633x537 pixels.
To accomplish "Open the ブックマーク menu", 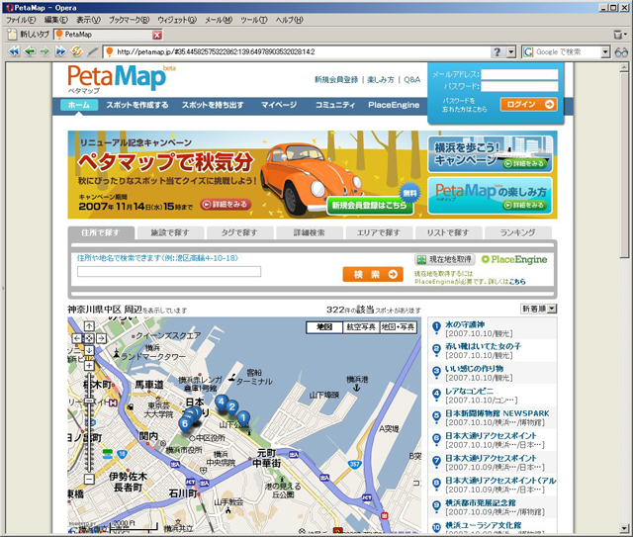I will (129, 20).
